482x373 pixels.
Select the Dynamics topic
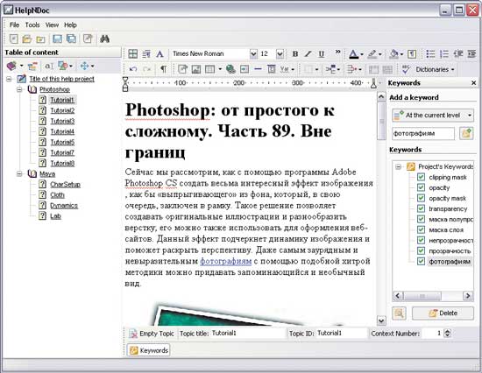point(64,206)
